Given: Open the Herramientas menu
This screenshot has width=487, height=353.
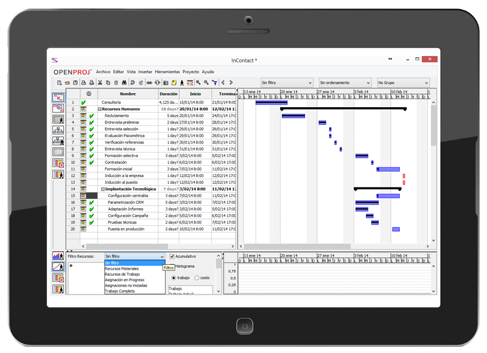Looking at the screenshot, I should 167,71.
